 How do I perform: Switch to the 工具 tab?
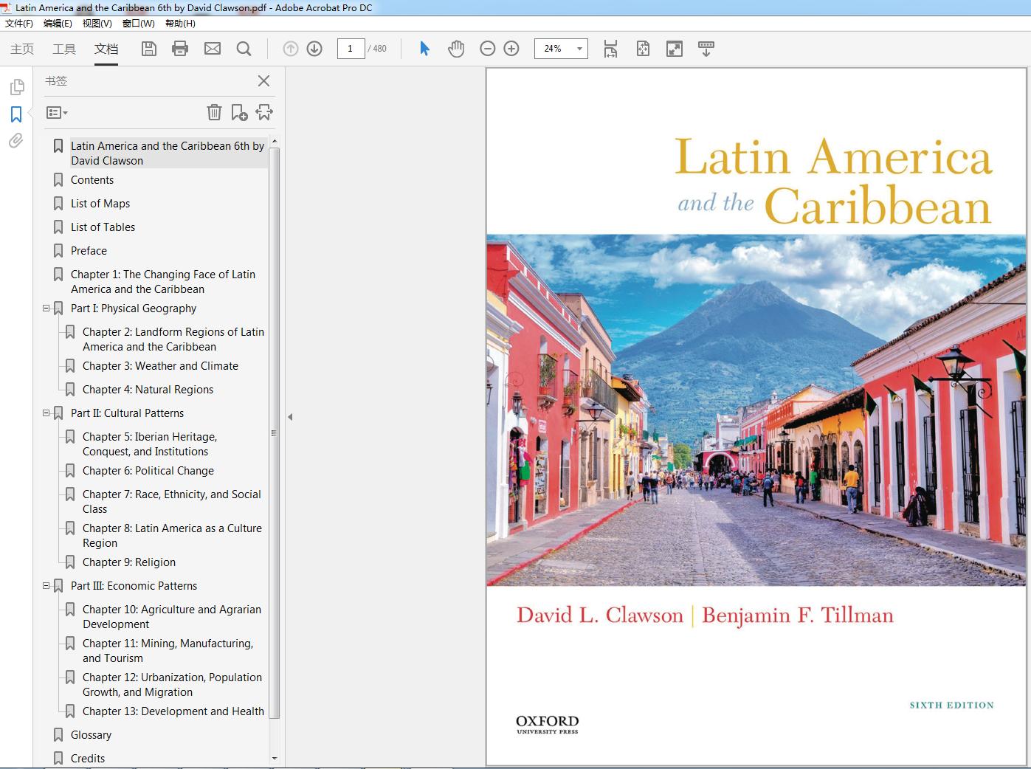pyautogui.click(x=64, y=49)
